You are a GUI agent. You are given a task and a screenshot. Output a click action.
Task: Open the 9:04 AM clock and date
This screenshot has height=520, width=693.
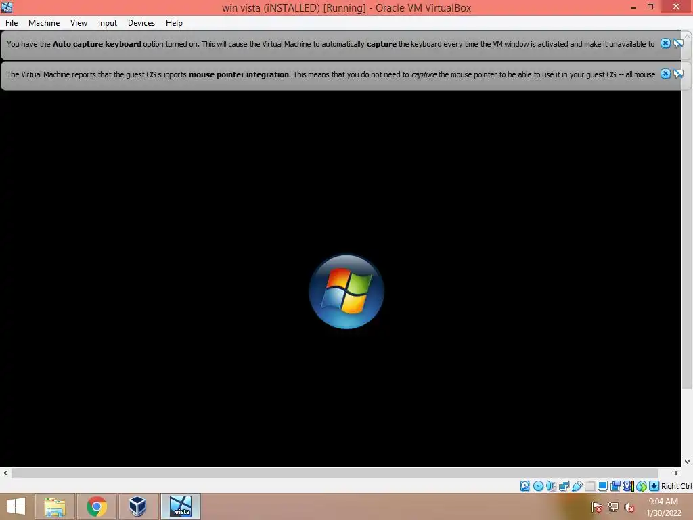(663, 507)
